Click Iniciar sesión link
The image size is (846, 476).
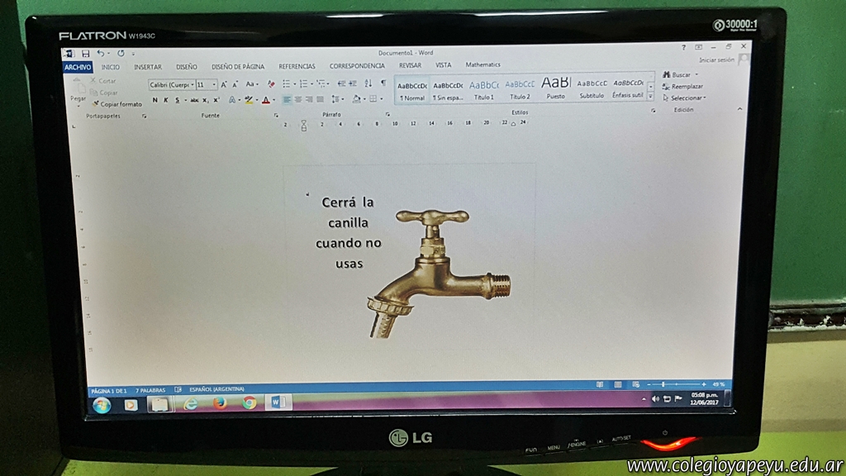coord(715,59)
